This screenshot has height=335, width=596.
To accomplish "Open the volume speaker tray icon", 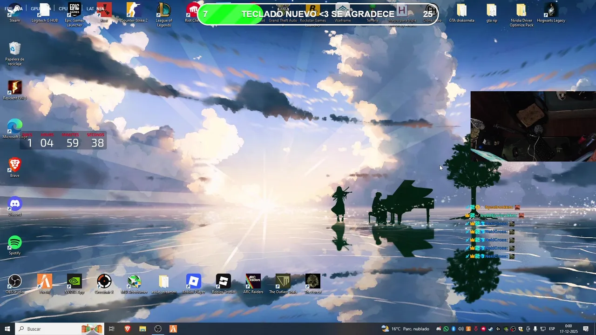I will click(461, 329).
